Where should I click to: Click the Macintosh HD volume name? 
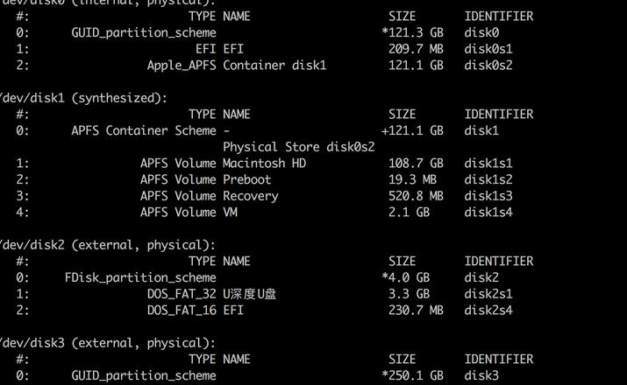pos(264,163)
